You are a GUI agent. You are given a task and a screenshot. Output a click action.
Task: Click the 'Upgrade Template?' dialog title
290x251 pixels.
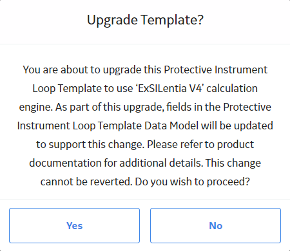click(x=145, y=20)
